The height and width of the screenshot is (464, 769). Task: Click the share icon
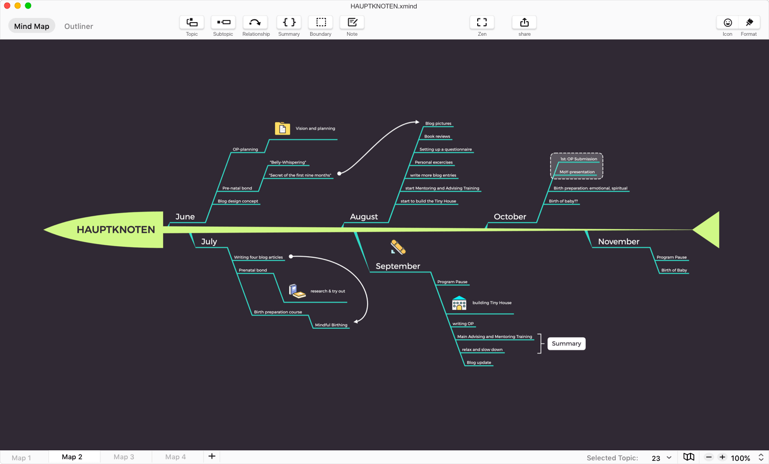click(525, 23)
